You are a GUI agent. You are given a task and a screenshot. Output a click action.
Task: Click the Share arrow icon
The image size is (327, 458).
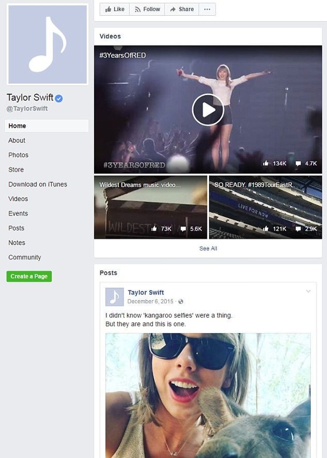[x=174, y=9]
